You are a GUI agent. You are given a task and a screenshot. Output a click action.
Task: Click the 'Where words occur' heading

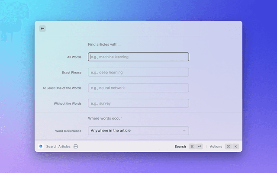105,118
